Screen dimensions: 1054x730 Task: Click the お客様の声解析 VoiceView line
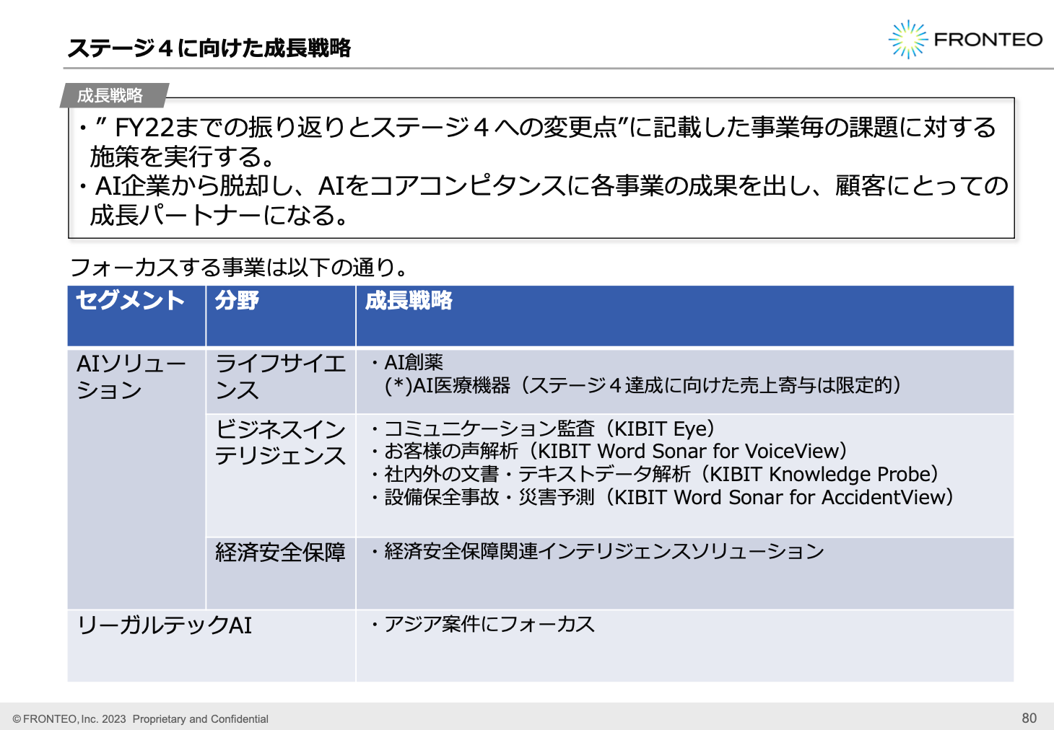(608, 452)
